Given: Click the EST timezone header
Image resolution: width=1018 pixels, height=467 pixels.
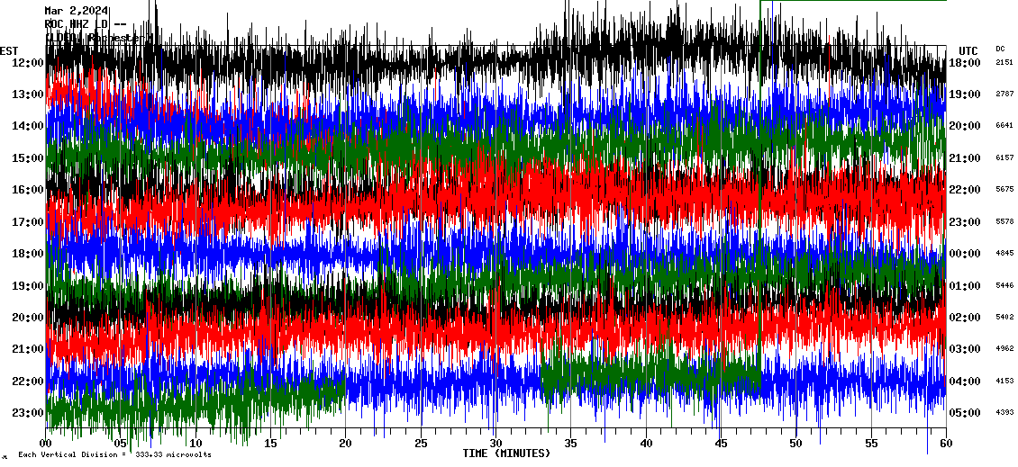Looking at the screenshot, I should (9, 50).
